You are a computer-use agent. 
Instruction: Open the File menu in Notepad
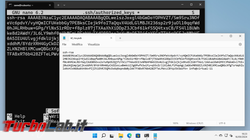pos(64,44)
